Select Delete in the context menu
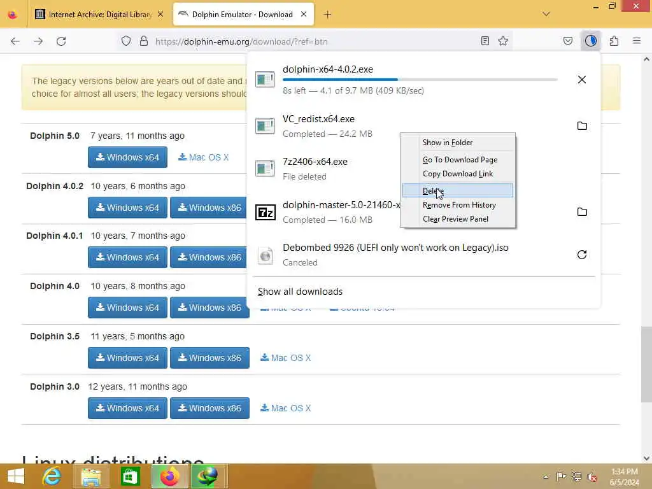The image size is (652, 489). [x=457, y=190]
